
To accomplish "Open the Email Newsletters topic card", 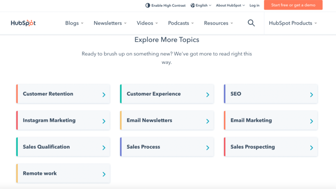I will 167,120.
